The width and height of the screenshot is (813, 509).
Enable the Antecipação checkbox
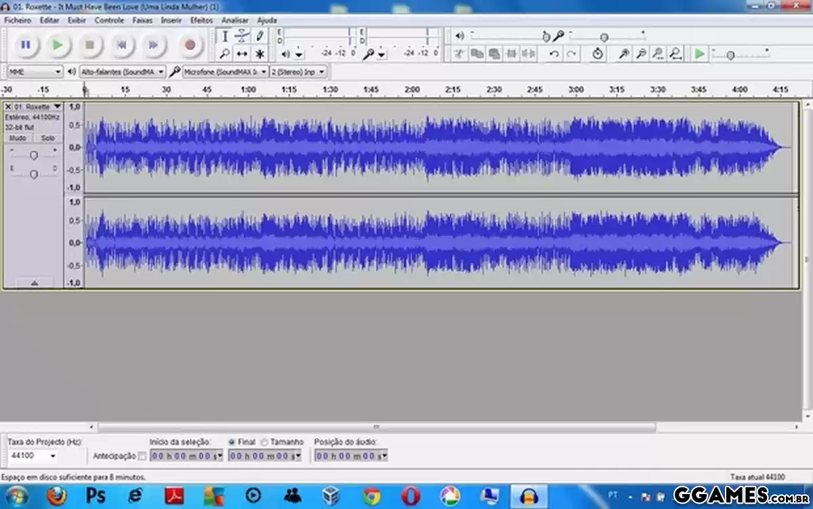pyautogui.click(x=142, y=456)
